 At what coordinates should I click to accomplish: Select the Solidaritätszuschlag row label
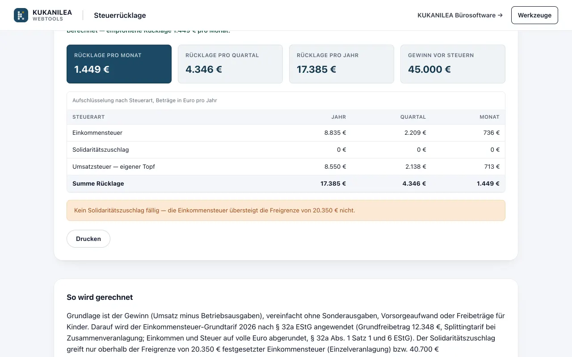pos(101,149)
